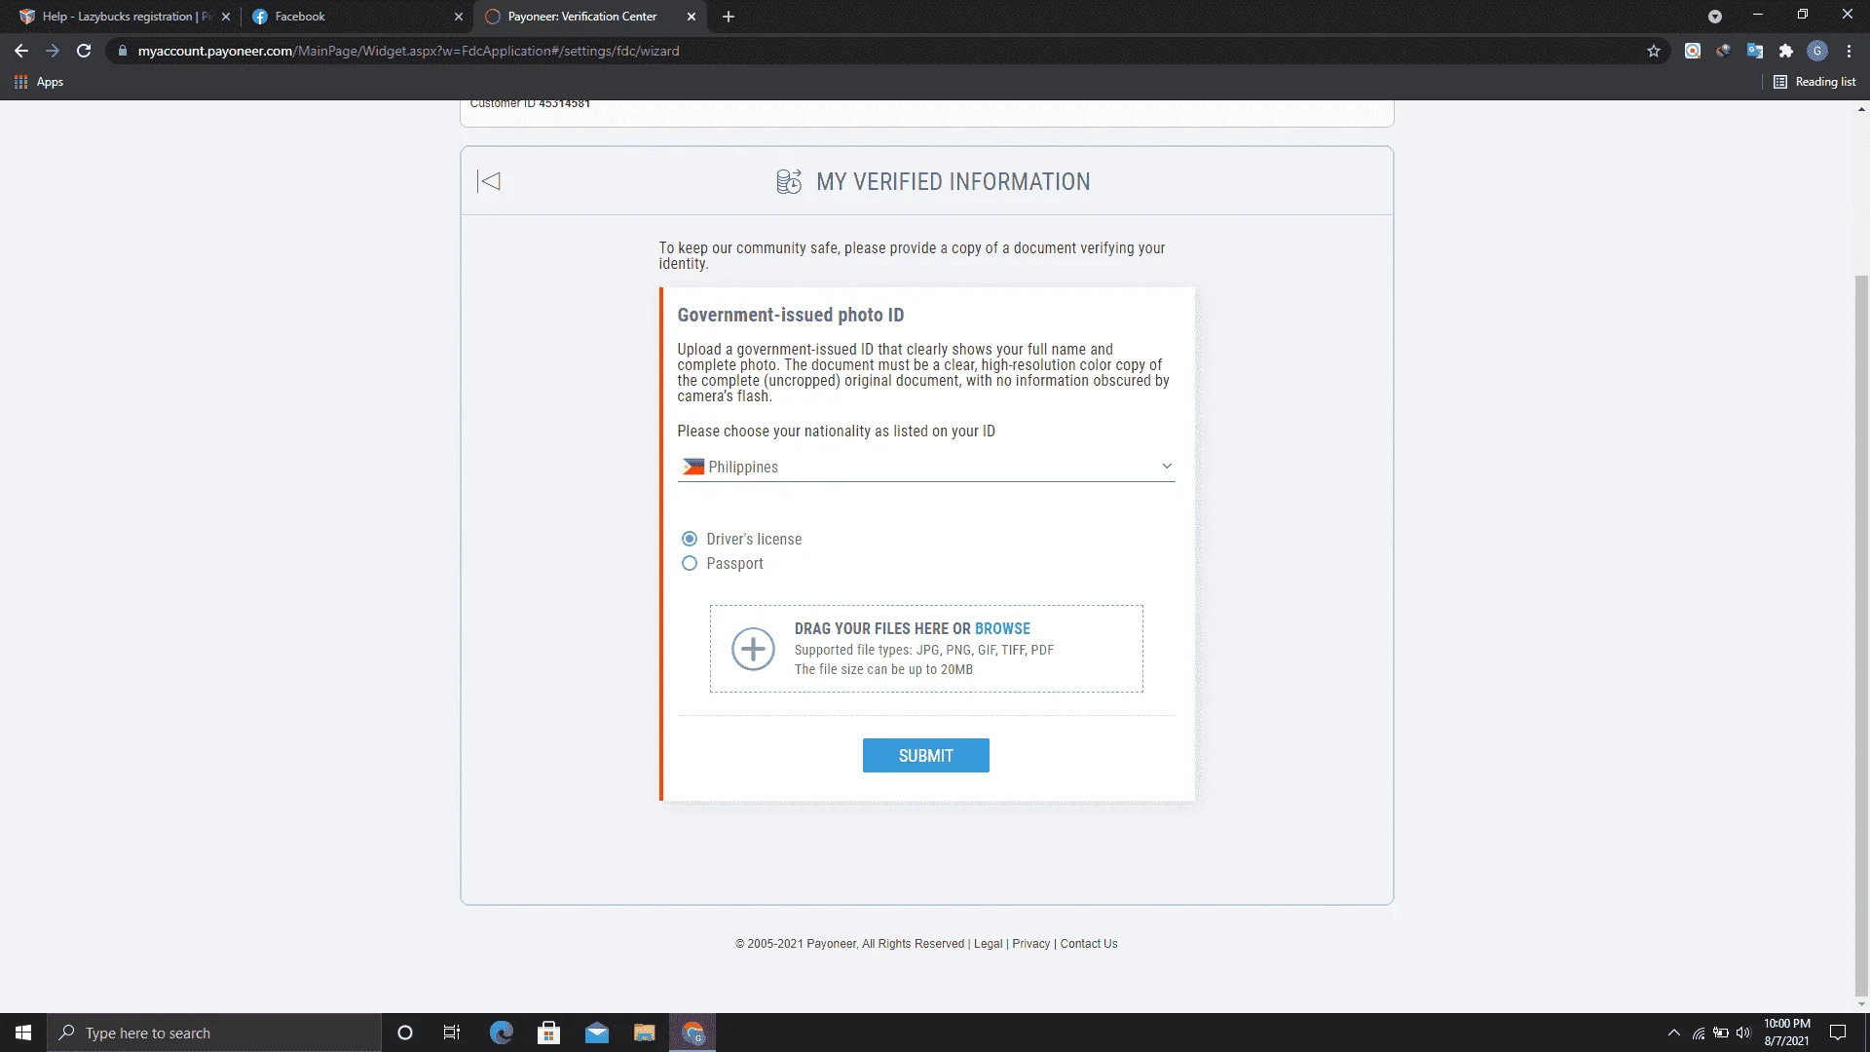Close the Facebook tab
Viewport: 1870px width, 1052px height.
coord(459,17)
